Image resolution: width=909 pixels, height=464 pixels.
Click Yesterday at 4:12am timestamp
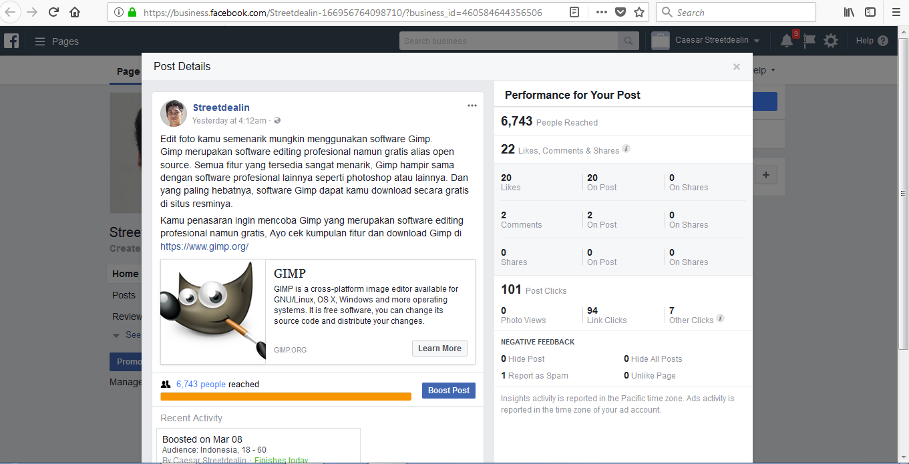click(229, 121)
